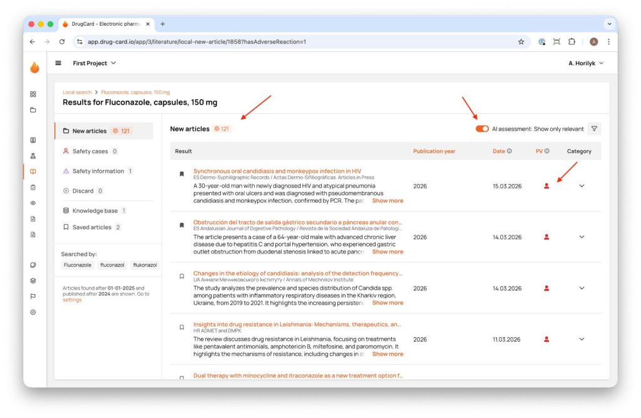This screenshot has width=641, height=418.
Task: Expand category chevron for Obstrucción article
Action: (x=582, y=237)
